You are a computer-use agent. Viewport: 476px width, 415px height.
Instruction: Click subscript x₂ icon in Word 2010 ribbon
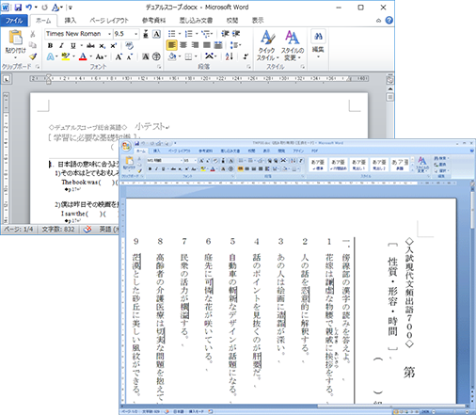(x=103, y=46)
